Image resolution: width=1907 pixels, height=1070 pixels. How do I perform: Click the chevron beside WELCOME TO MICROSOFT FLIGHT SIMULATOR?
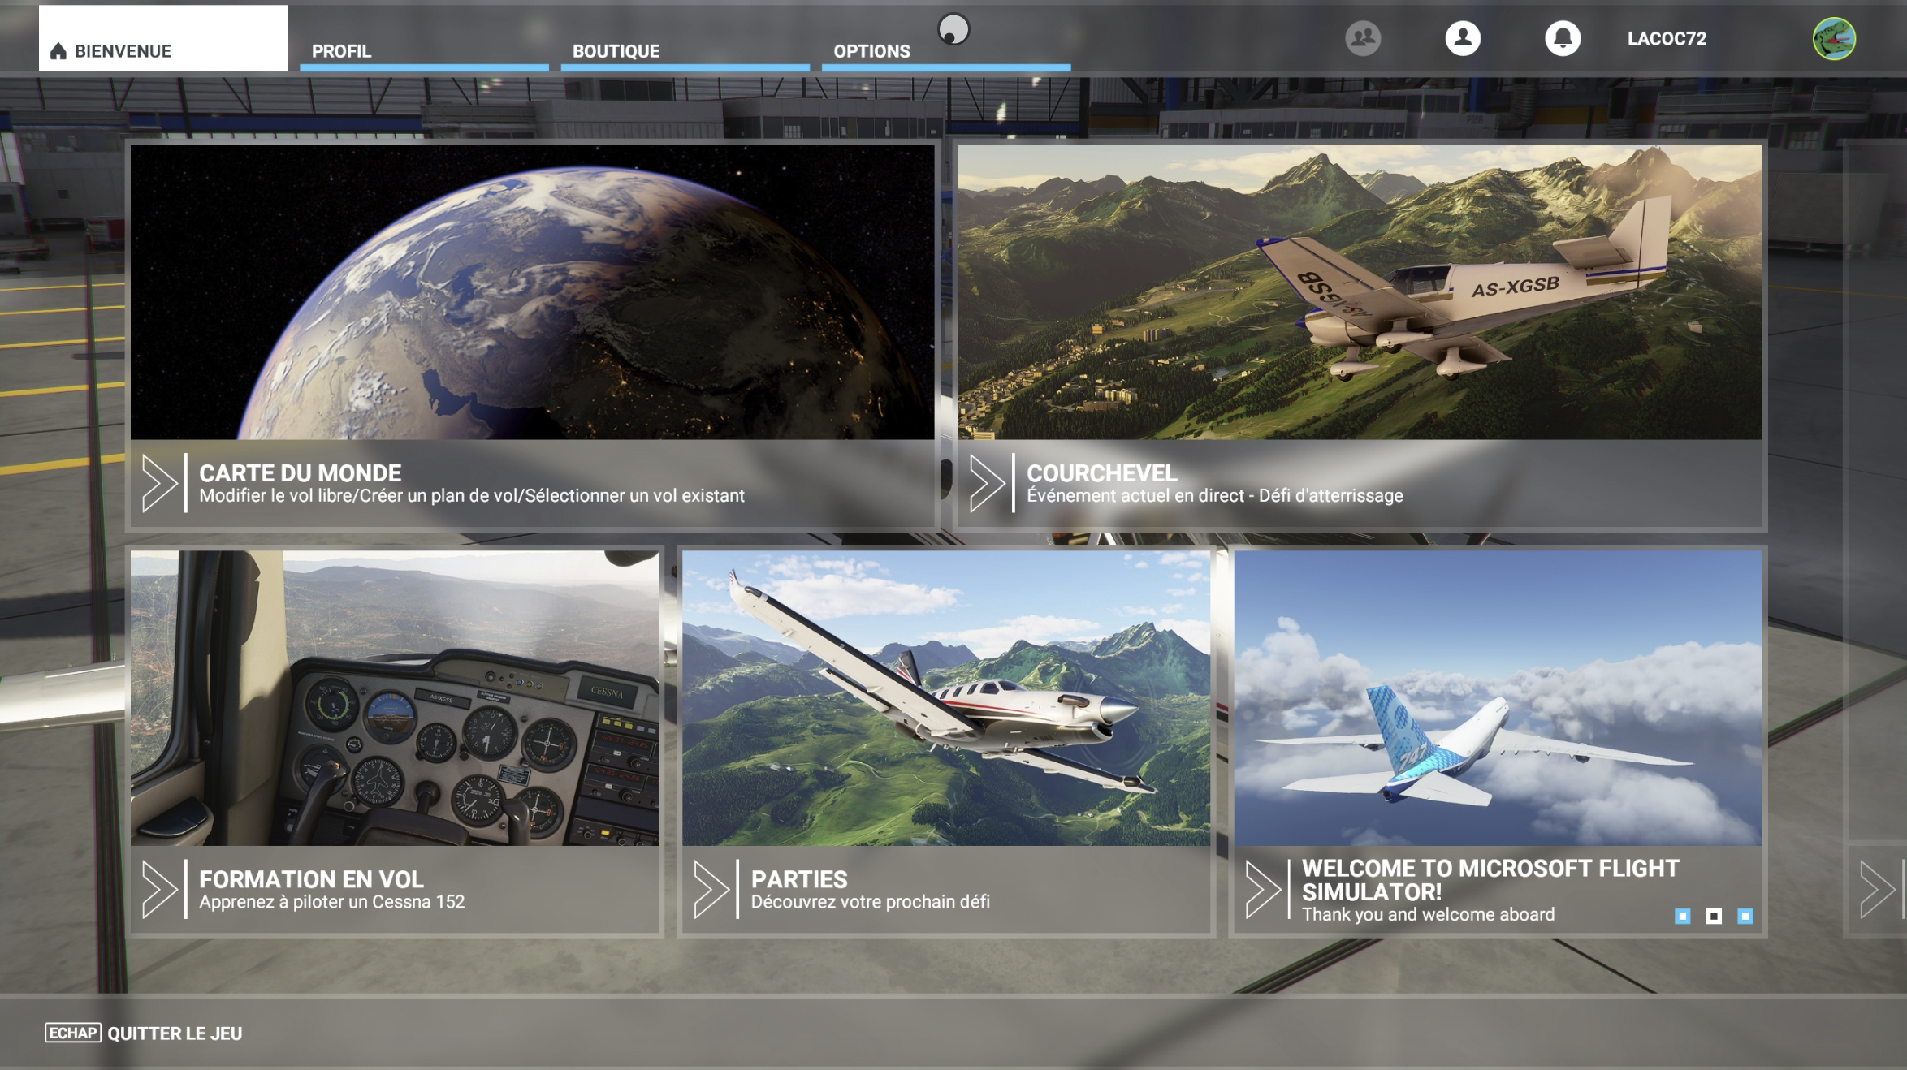(1262, 889)
